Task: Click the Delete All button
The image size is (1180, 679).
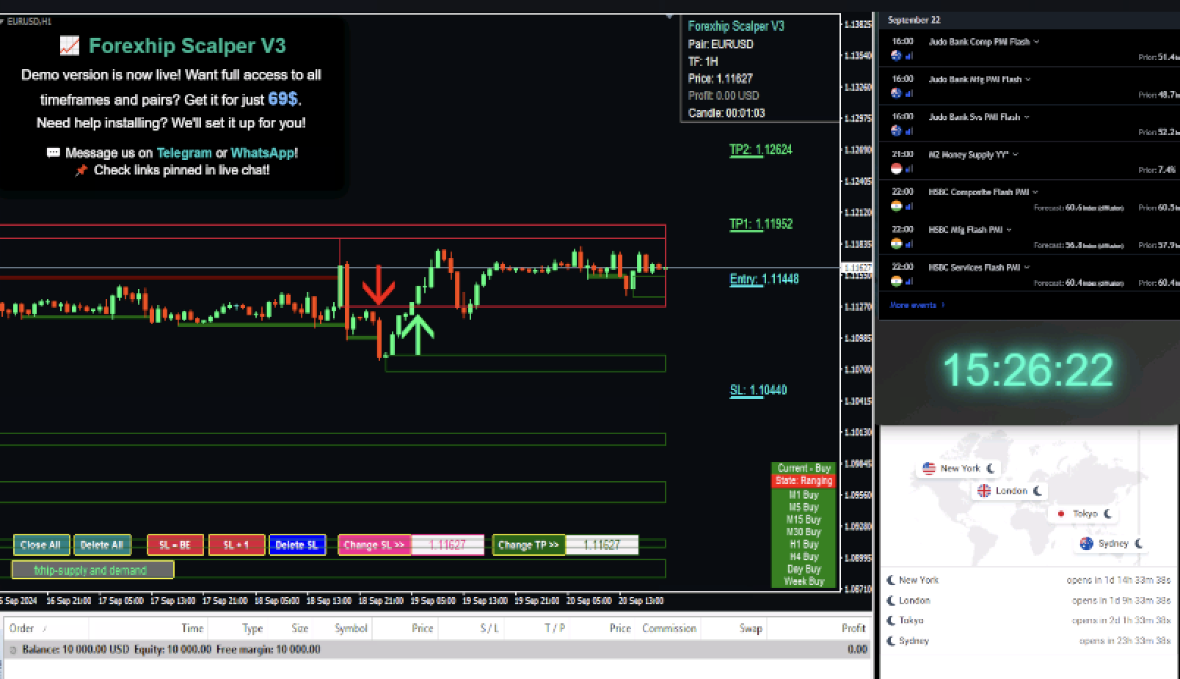Action: [102, 545]
